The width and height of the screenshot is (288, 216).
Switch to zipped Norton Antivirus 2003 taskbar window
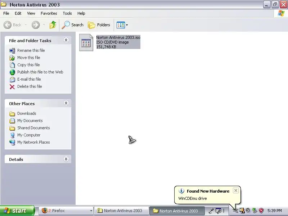121,211
